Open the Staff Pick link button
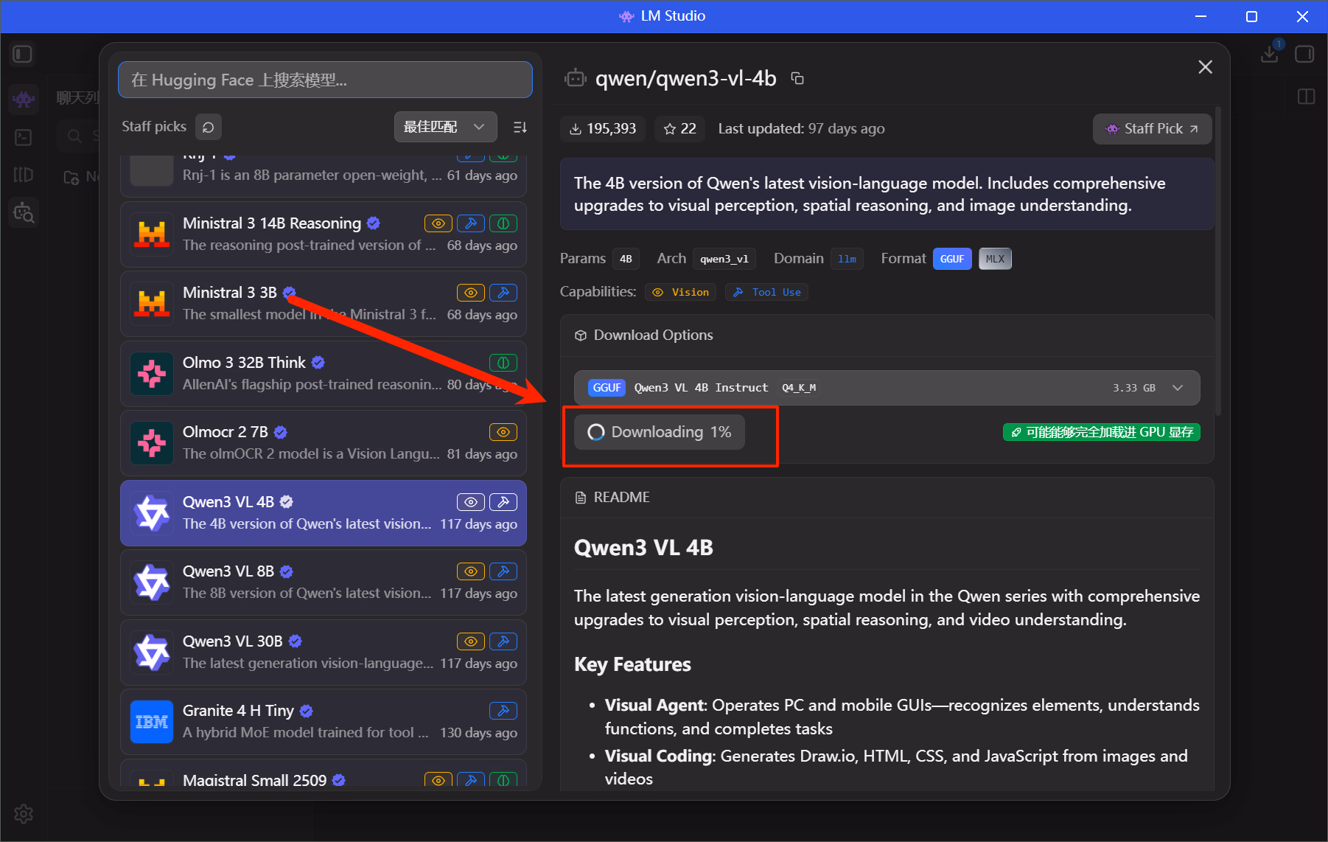The width and height of the screenshot is (1328, 842). click(x=1152, y=129)
